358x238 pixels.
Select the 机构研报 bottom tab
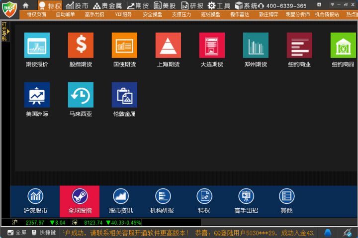coord(162,201)
